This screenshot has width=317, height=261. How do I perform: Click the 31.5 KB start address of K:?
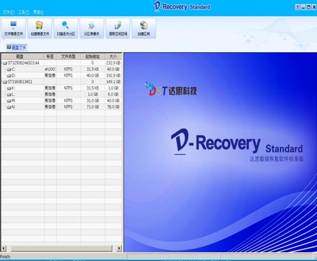point(92,88)
